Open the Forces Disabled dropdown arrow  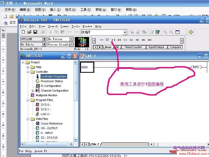click(71, 44)
